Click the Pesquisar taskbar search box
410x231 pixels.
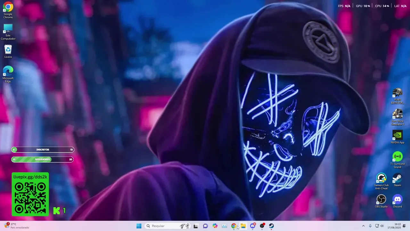[168, 226]
